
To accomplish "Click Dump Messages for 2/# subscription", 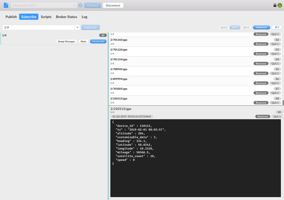I will pyautogui.click(x=66, y=41).
